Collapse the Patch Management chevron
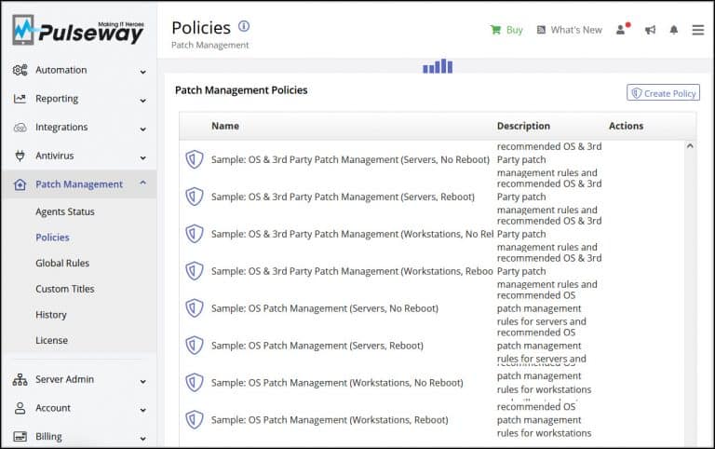Screen dimensions: 715x449 coord(142,183)
